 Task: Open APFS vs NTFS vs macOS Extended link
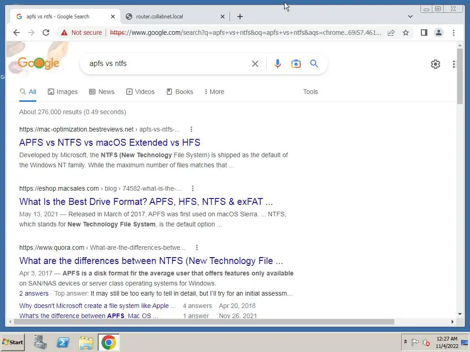coord(110,143)
